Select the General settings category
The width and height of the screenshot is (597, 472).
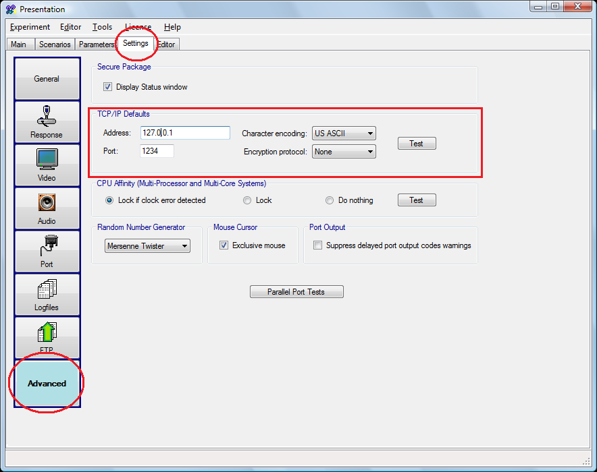47,79
